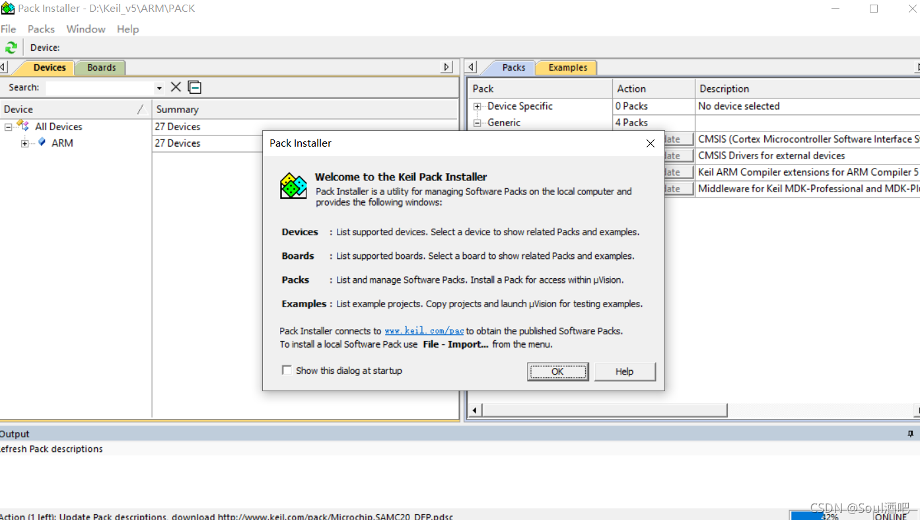The width and height of the screenshot is (920, 520).
Task: Click the Keil pack logo in welcome dialog
Action: [293, 186]
